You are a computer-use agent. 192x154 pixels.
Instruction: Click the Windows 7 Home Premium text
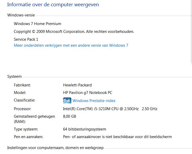click(x=37, y=24)
